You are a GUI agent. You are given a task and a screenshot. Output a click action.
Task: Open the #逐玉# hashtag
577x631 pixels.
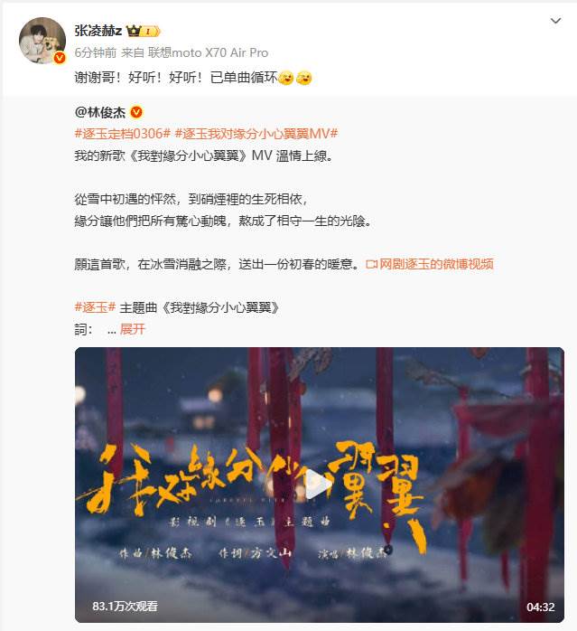pos(96,307)
